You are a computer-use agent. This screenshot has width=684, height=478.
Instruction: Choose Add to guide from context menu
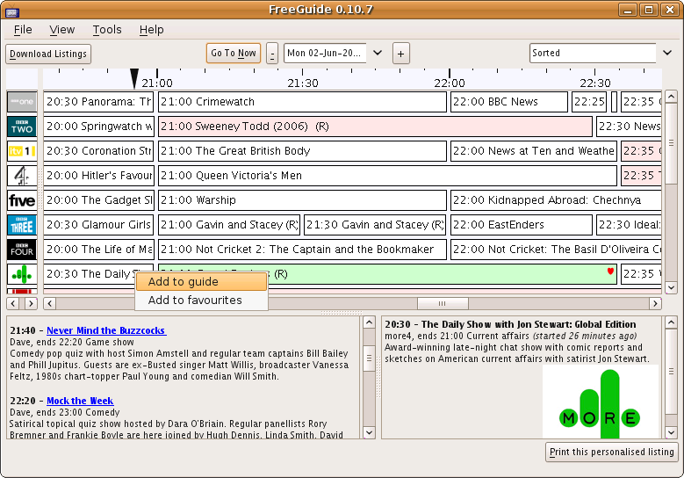(x=201, y=281)
